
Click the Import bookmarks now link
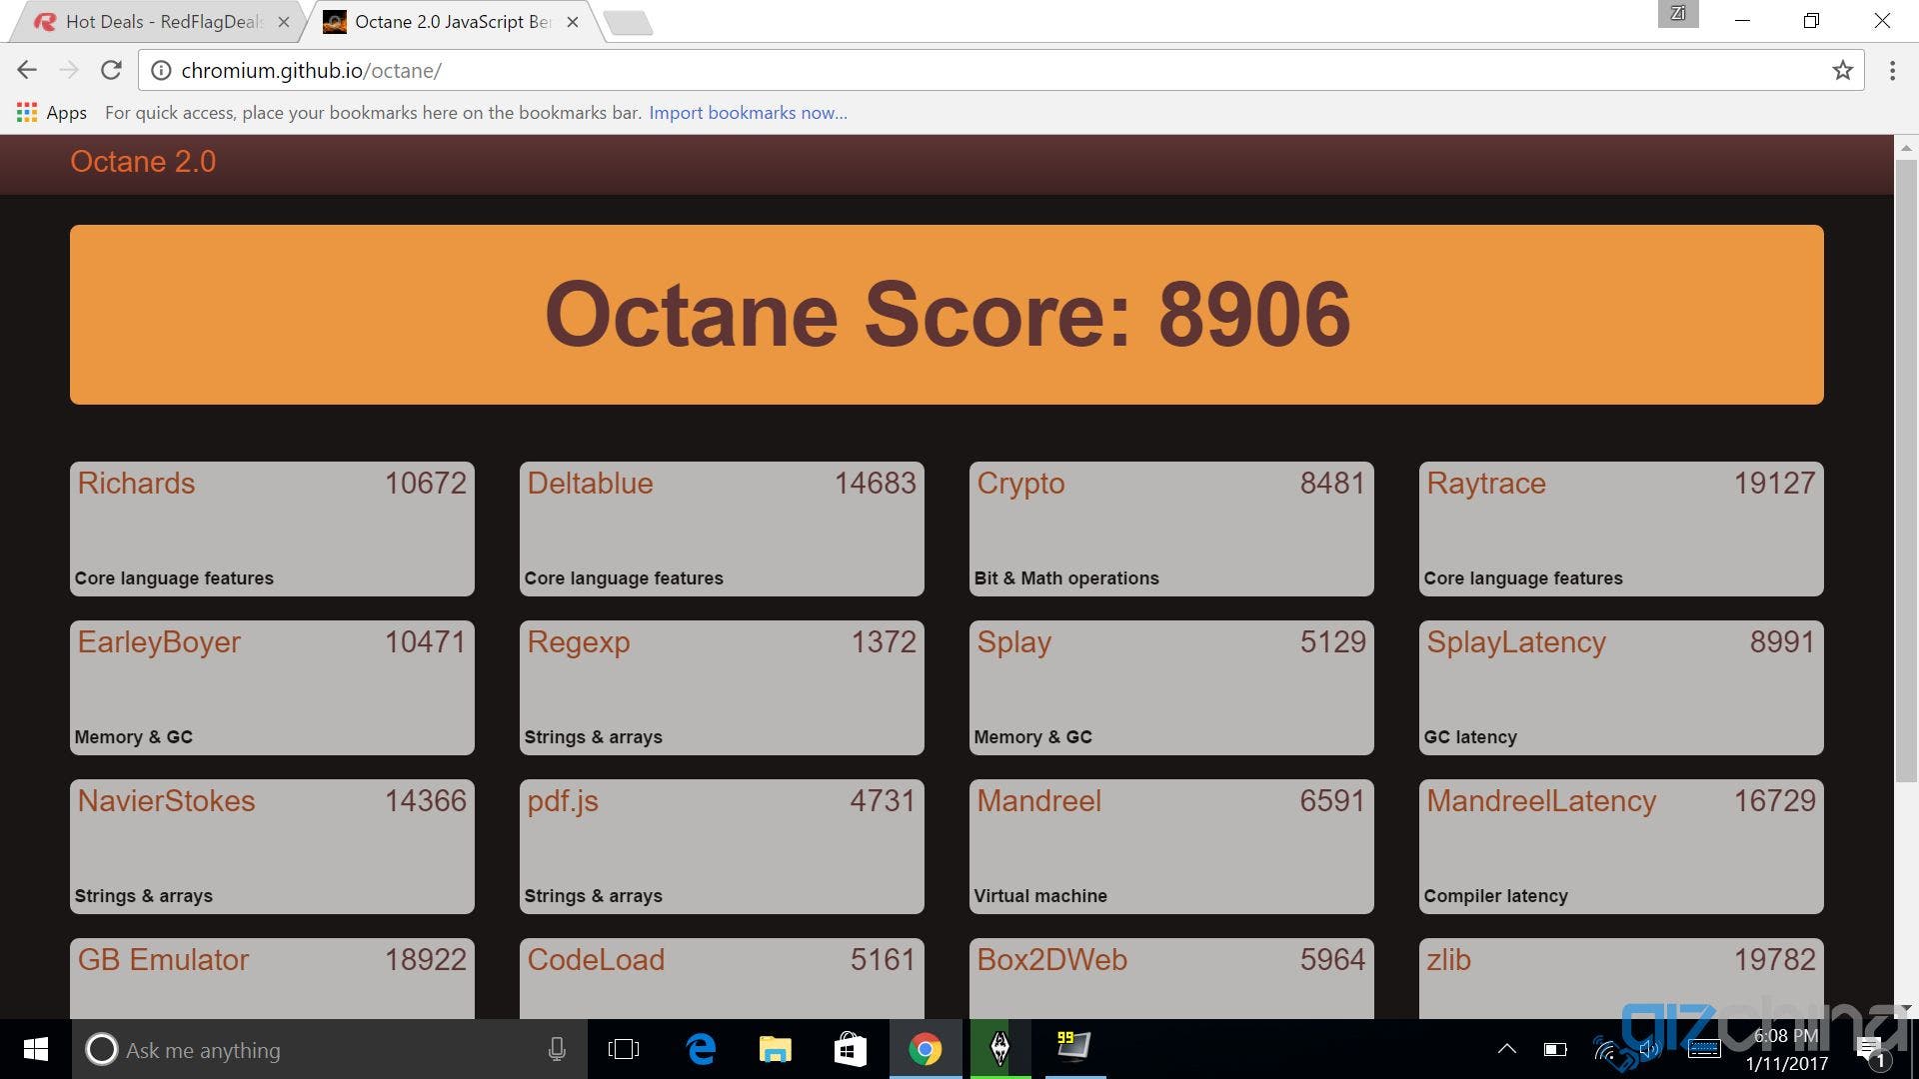(x=748, y=113)
